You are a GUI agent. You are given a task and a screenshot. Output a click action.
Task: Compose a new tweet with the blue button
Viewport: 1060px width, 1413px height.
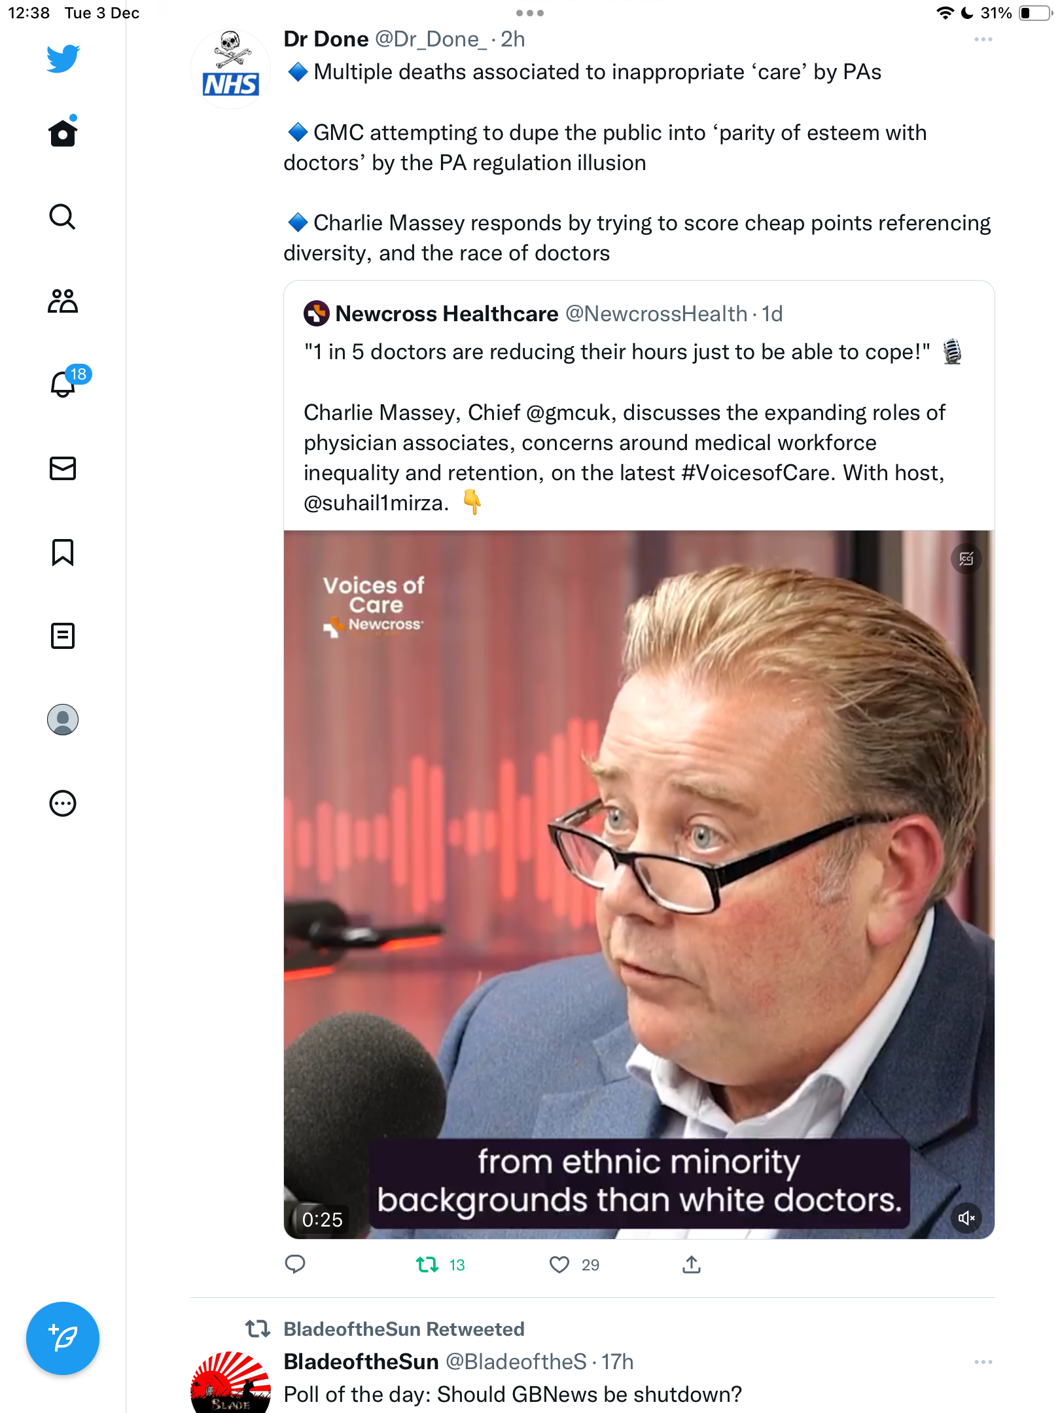(x=63, y=1338)
